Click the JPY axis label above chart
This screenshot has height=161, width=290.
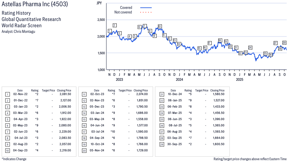pos(99,3)
